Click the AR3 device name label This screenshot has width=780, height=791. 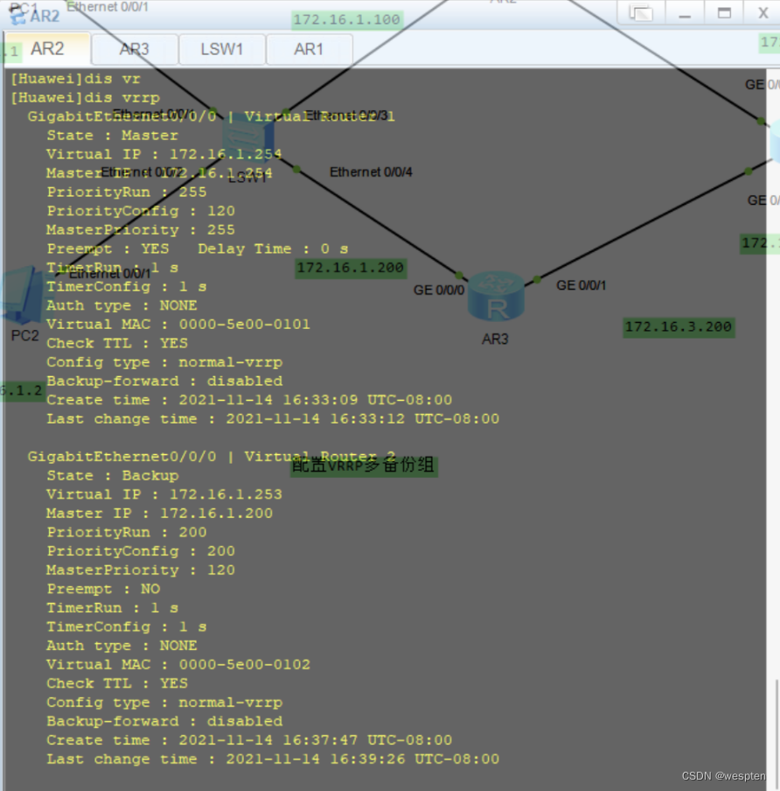[x=495, y=339]
